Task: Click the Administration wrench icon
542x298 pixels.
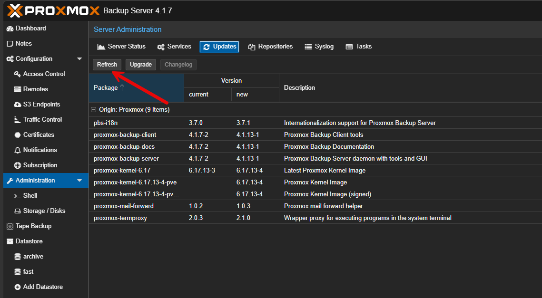Action: tap(10, 181)
